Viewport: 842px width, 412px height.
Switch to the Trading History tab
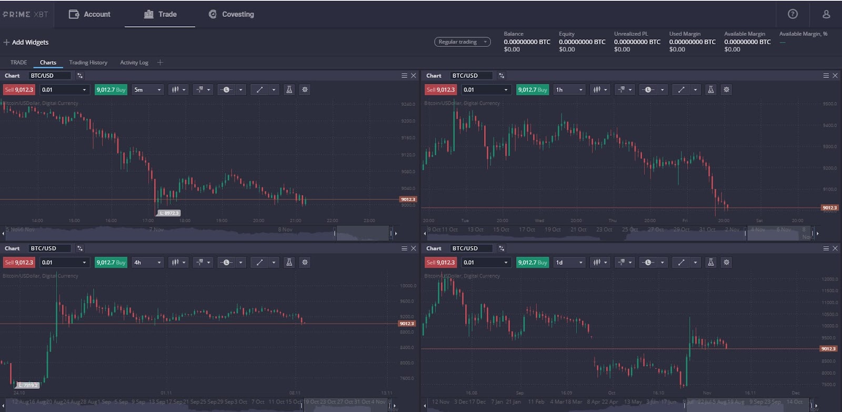pyautogui.click(x=88, y=63)
